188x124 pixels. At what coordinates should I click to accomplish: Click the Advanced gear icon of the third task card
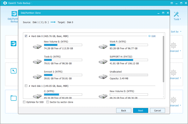(x=174, y=100)
